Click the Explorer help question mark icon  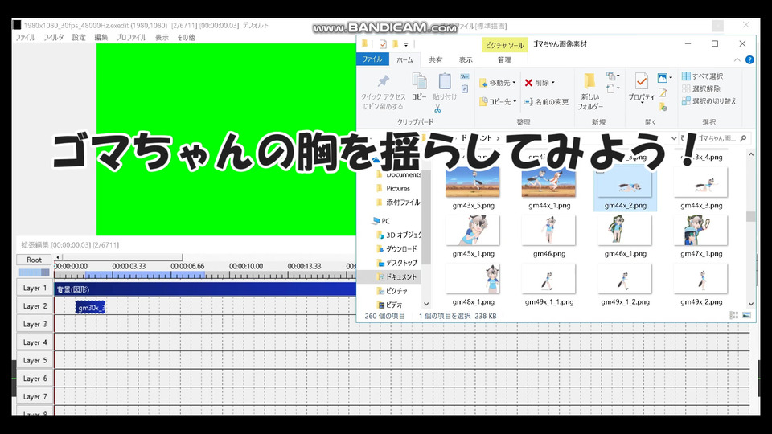[x=749, y=59]
